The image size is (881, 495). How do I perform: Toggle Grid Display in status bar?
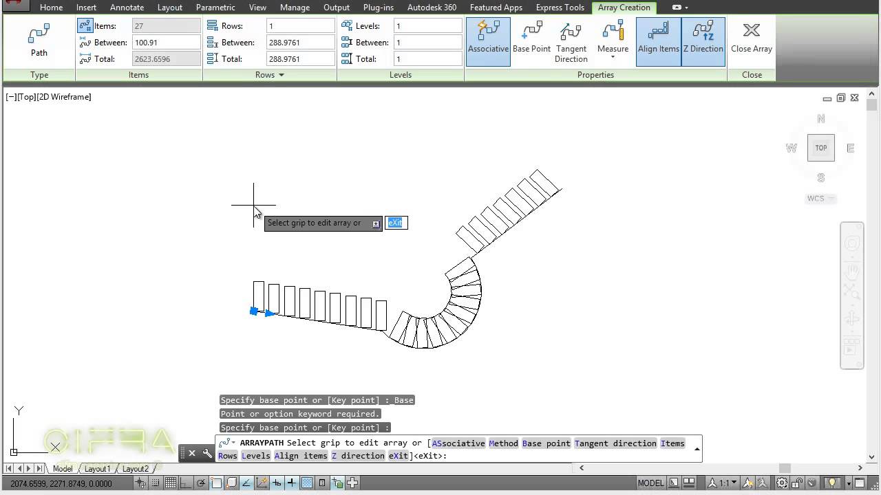pyautogui.click(x=170, y=483)
